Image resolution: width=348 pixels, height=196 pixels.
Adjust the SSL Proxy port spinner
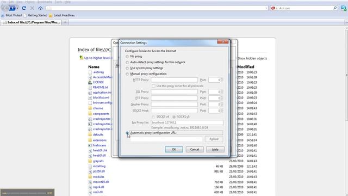pyautogui.click(x=222, y=91)
